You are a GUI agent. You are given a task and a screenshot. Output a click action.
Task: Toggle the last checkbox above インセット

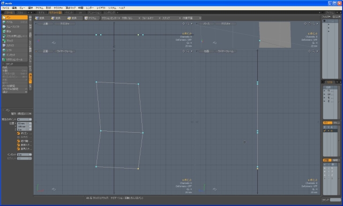[x=18, y=149]
